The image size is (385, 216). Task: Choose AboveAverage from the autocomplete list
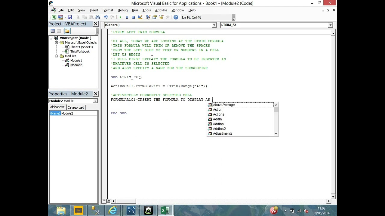(x=241, y=105)
